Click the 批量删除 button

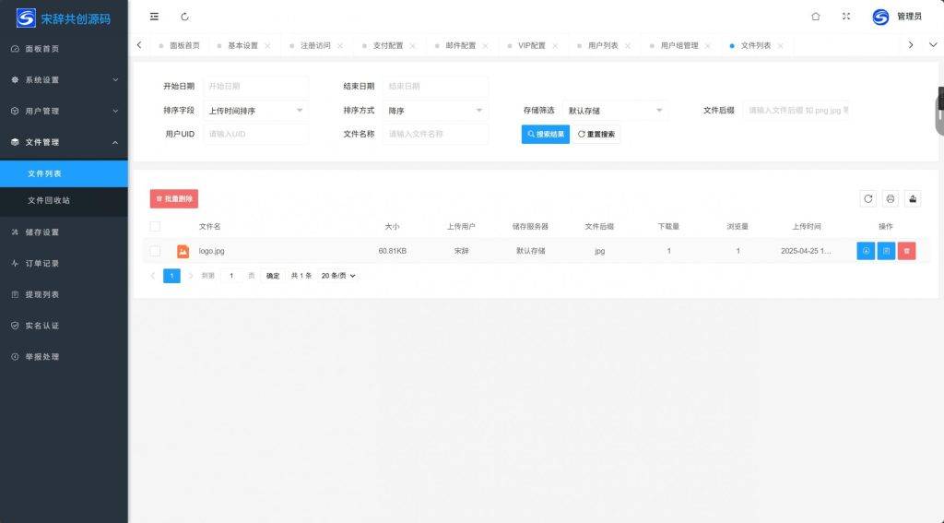click(x=174, y=199)
